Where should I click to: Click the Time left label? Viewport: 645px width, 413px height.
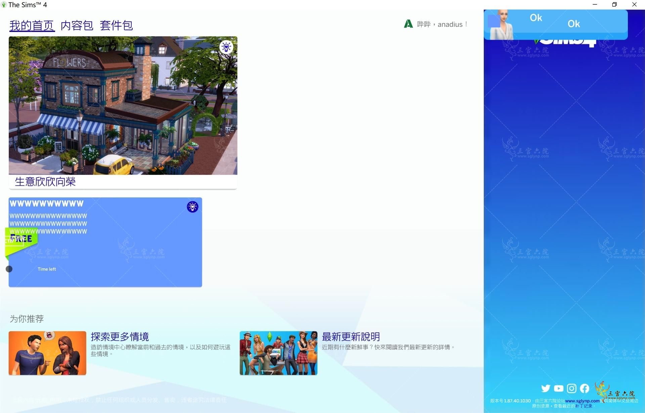click(47, 269)
